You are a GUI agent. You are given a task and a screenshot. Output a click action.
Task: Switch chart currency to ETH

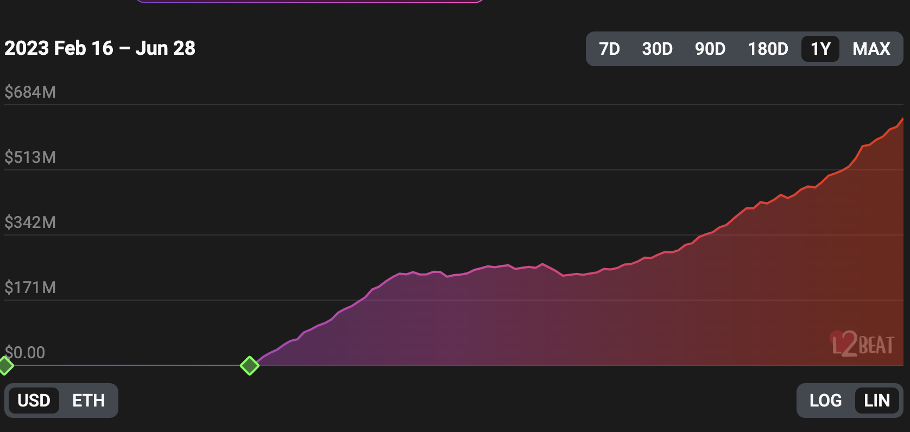(x=89, y=401)
